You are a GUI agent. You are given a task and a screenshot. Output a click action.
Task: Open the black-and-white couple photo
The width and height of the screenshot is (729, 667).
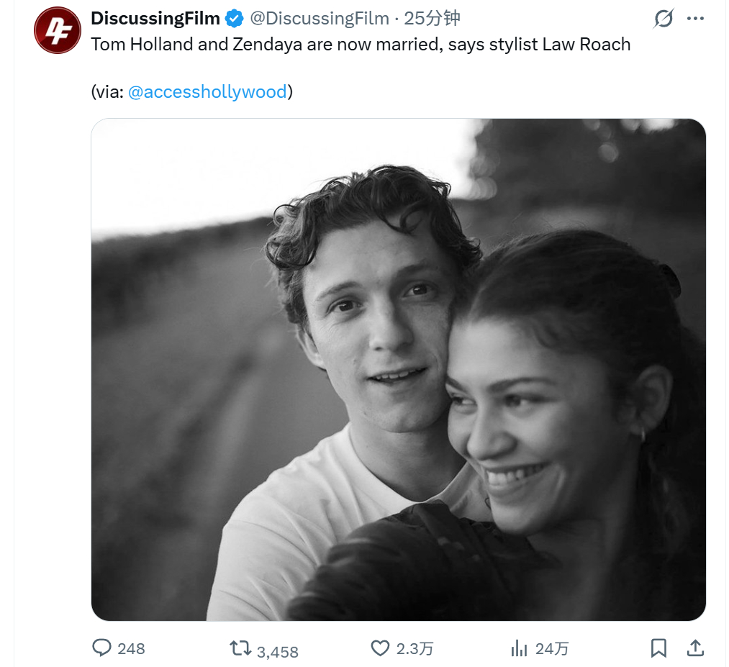click(x=398, y=369)
